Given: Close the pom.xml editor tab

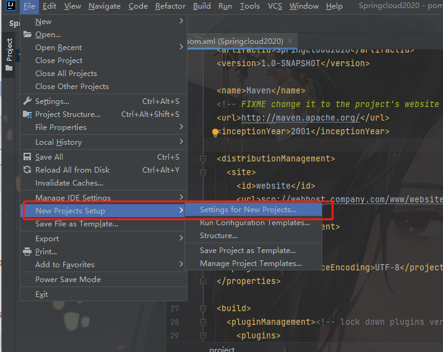Looking at the screenshot, I should [x=290, y=41].
